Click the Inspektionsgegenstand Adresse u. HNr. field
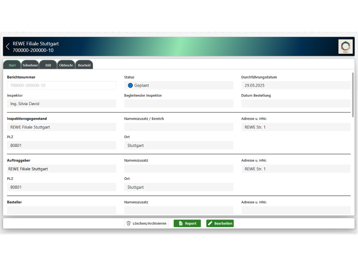 tap(296, 127)
